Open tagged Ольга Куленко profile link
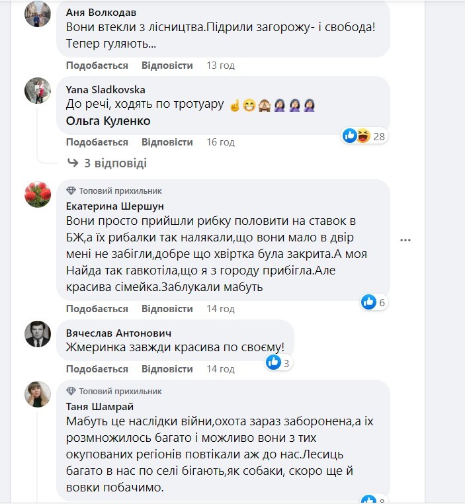Screen dimensions: 465x504 click(x=108, y=121)
